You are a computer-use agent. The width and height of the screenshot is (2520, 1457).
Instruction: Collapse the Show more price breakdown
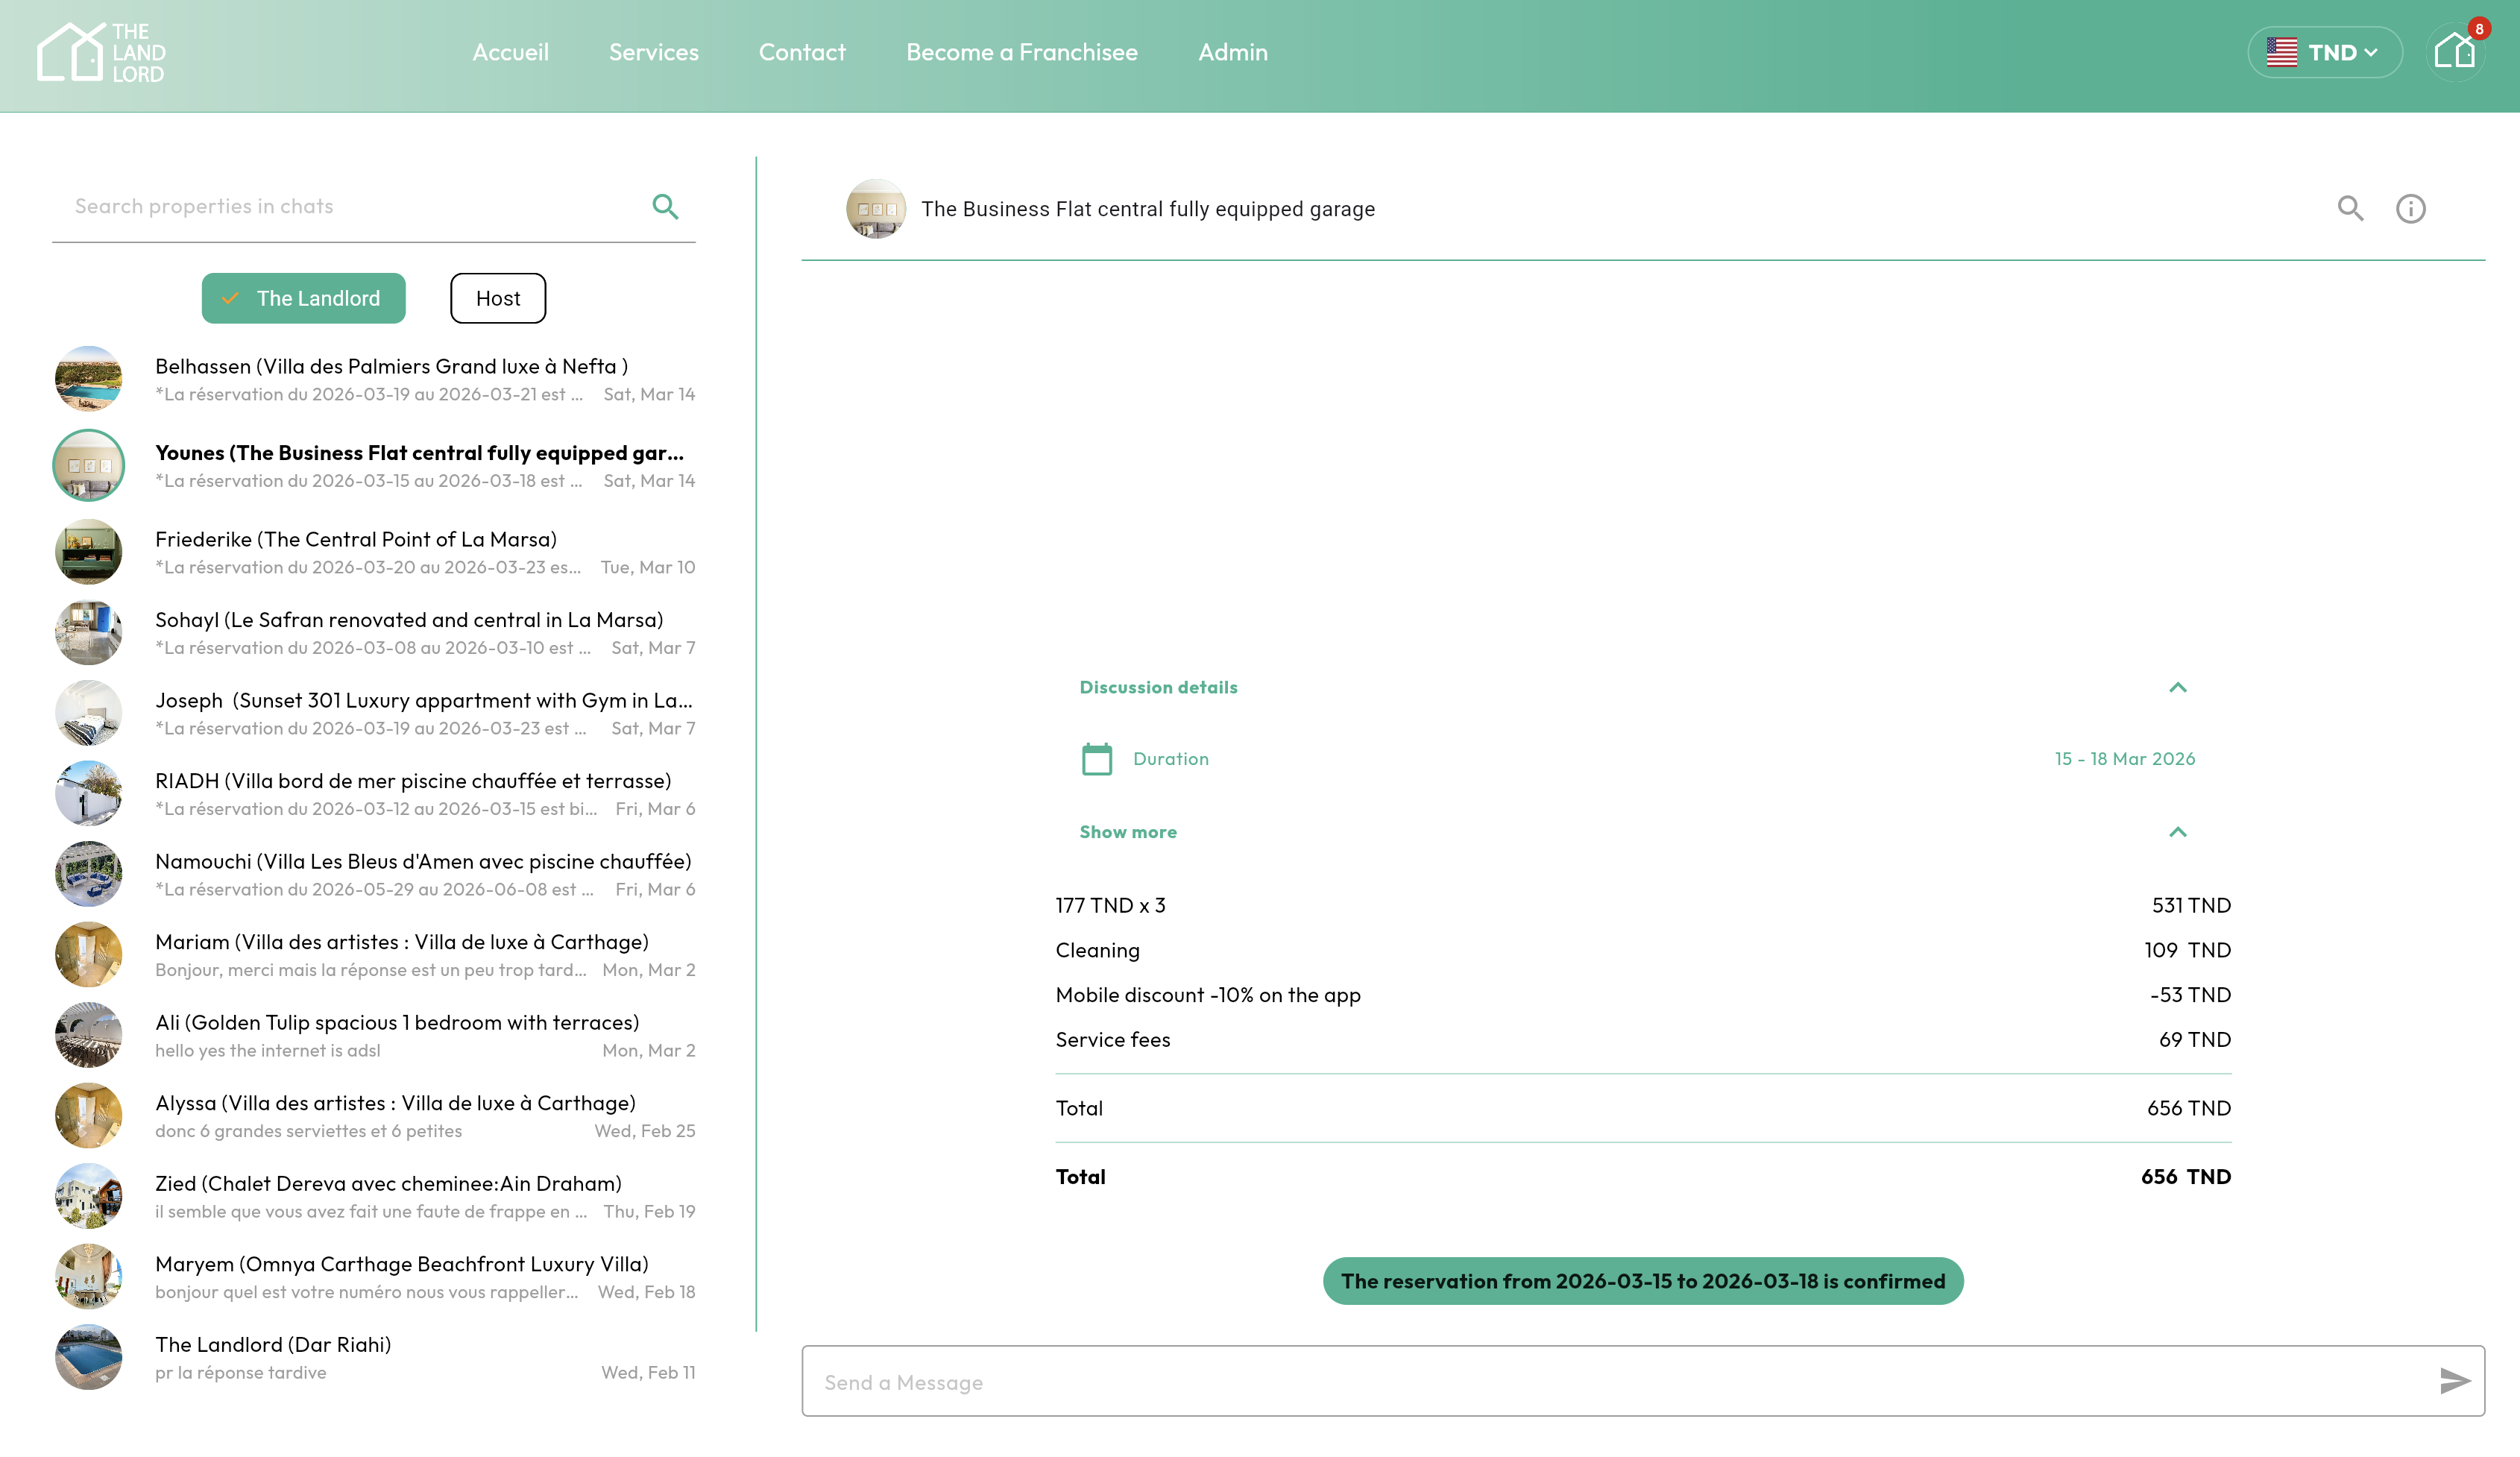2177,832
